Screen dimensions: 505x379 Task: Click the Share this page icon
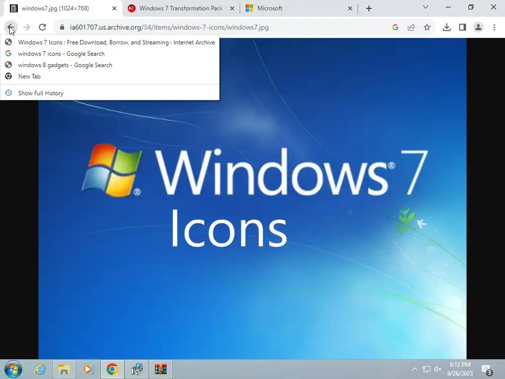click(x=411, y=28)
